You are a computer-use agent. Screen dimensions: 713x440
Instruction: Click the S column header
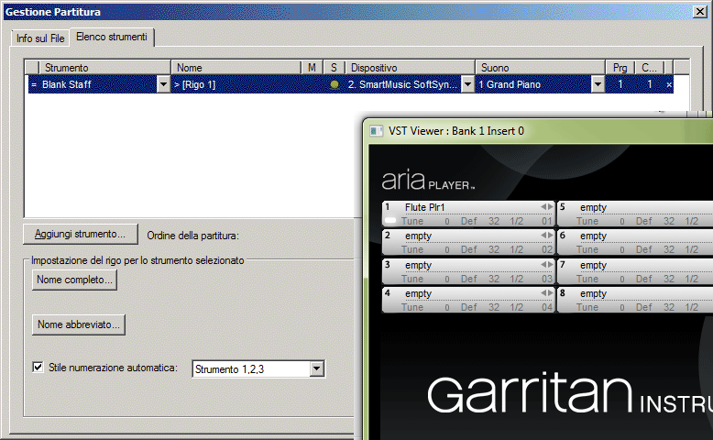334,68
